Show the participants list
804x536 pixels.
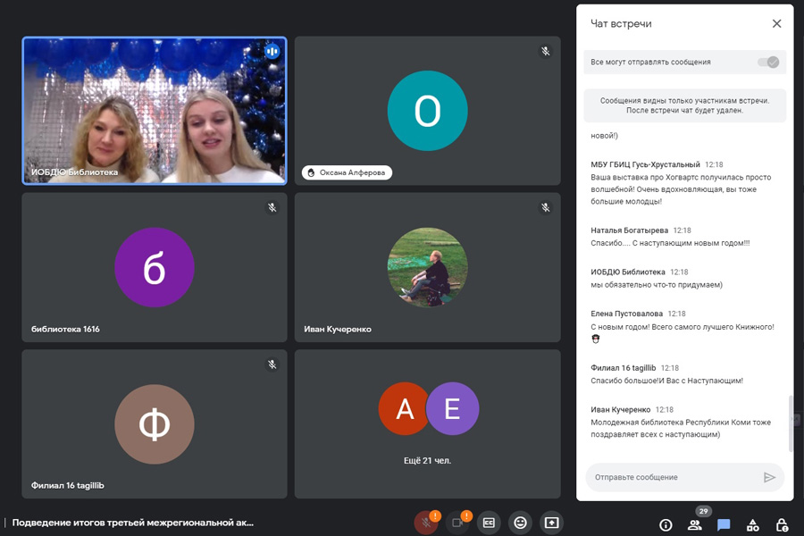pyautogui.click(x=695, y=524)
